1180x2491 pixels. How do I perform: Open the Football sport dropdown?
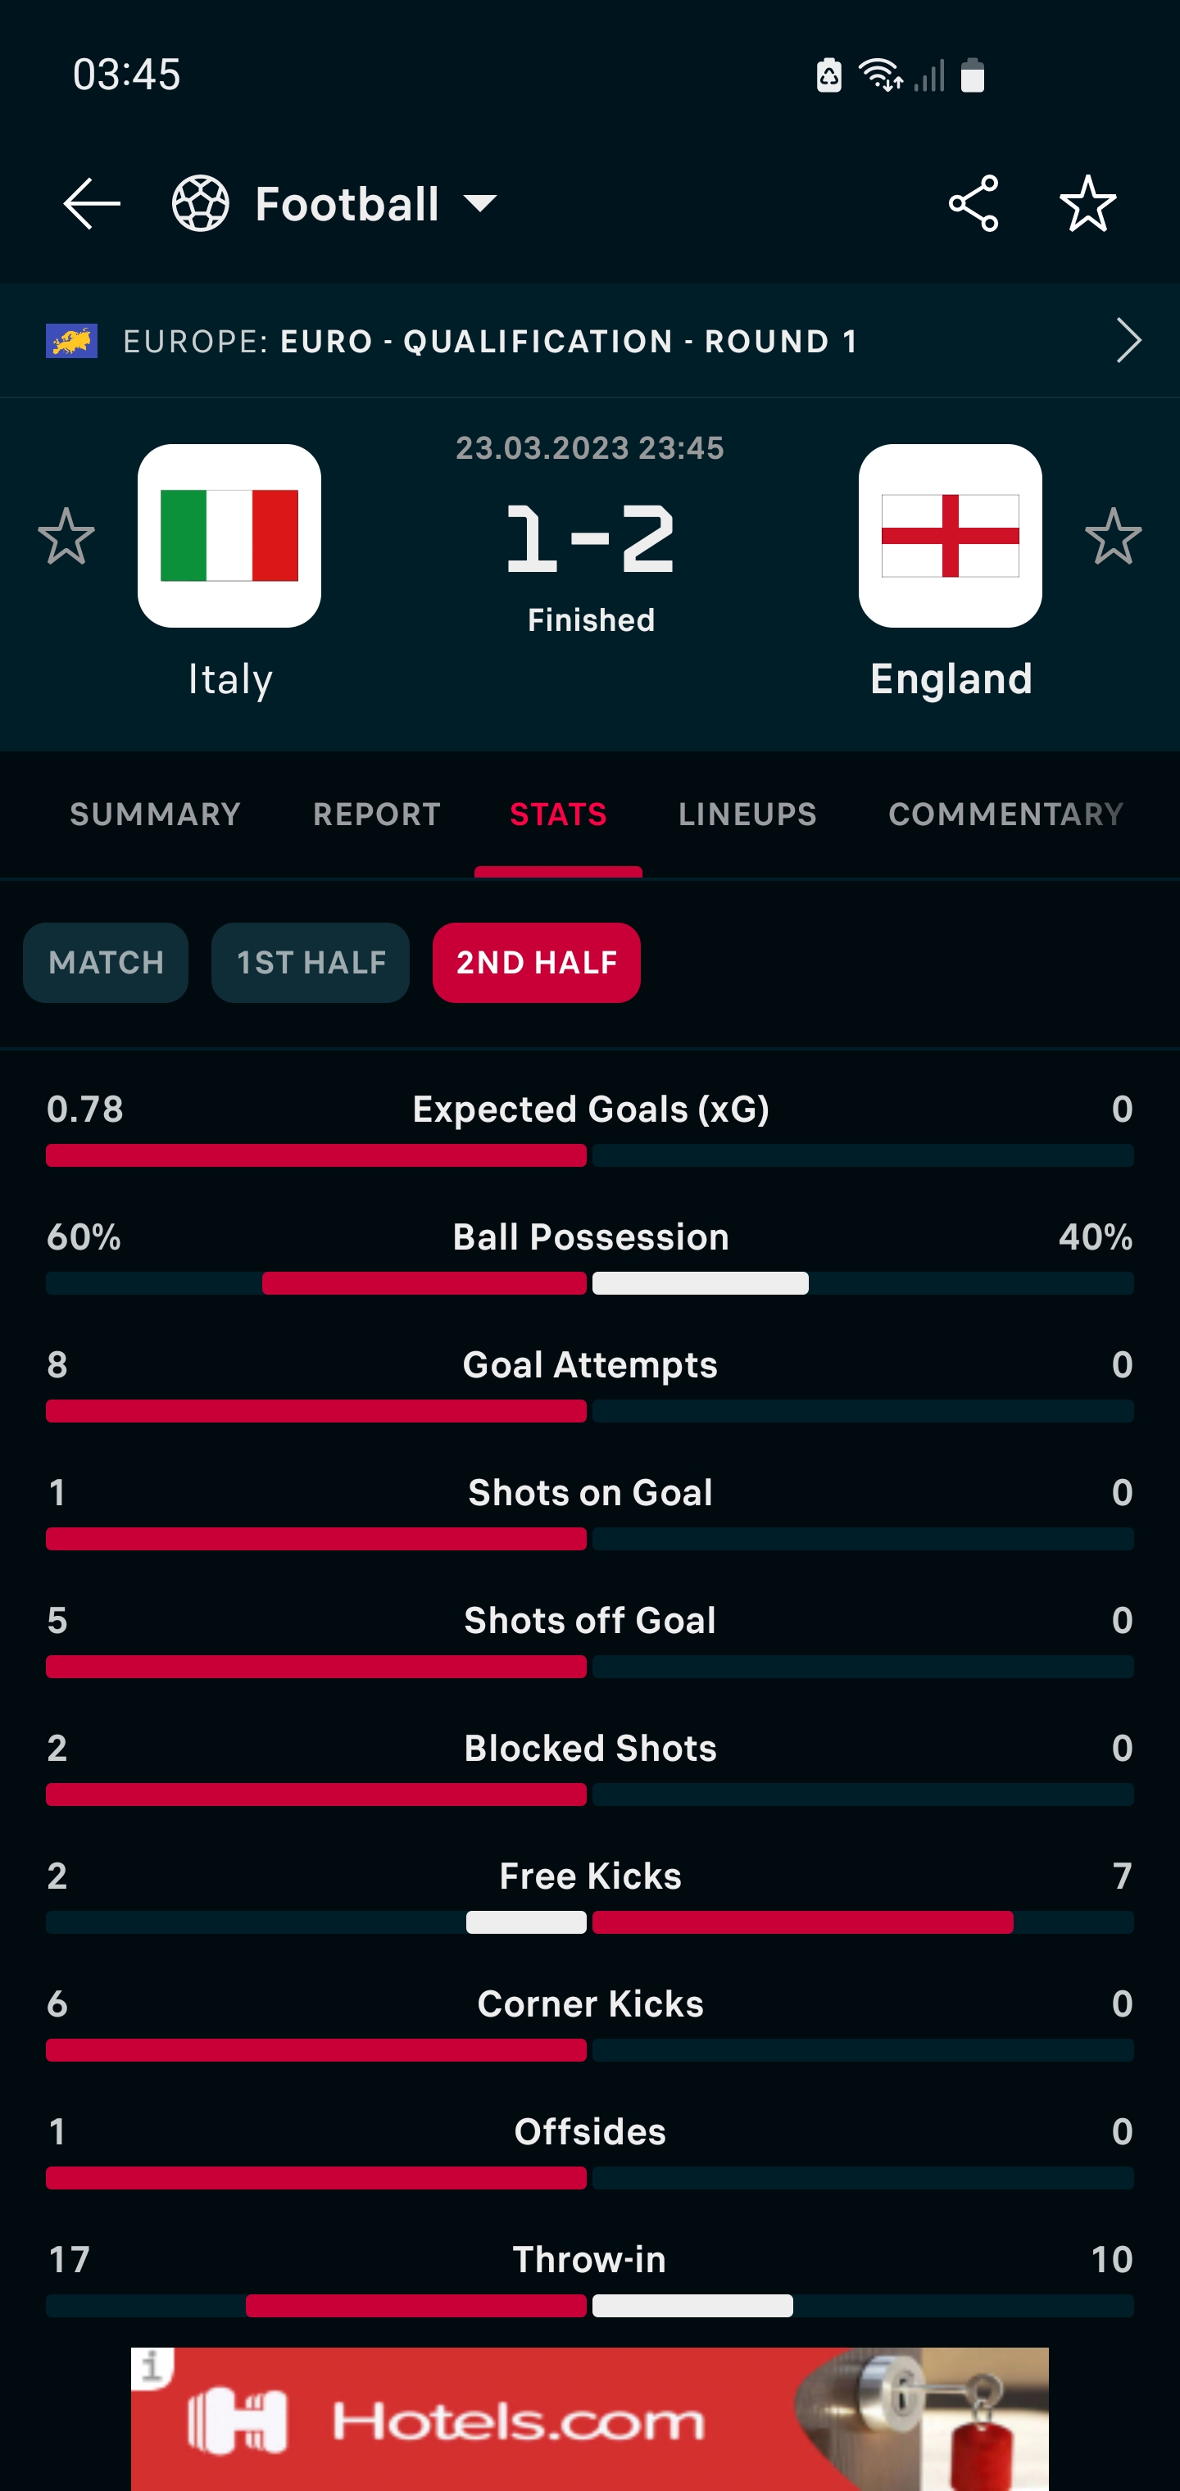click(481, 204)
